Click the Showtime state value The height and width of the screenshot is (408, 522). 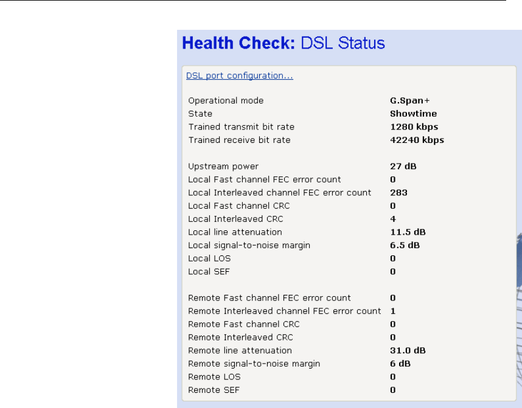tap(414, 114)
